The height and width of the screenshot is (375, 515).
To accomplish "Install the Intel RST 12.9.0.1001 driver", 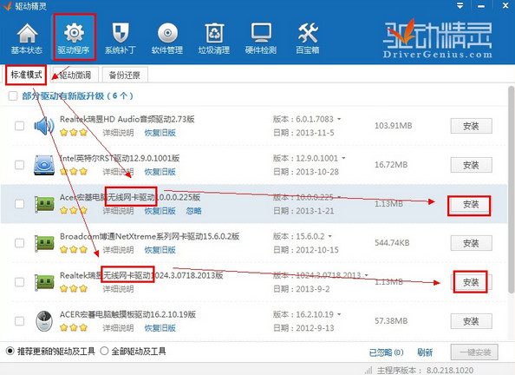I will [471, 165].
